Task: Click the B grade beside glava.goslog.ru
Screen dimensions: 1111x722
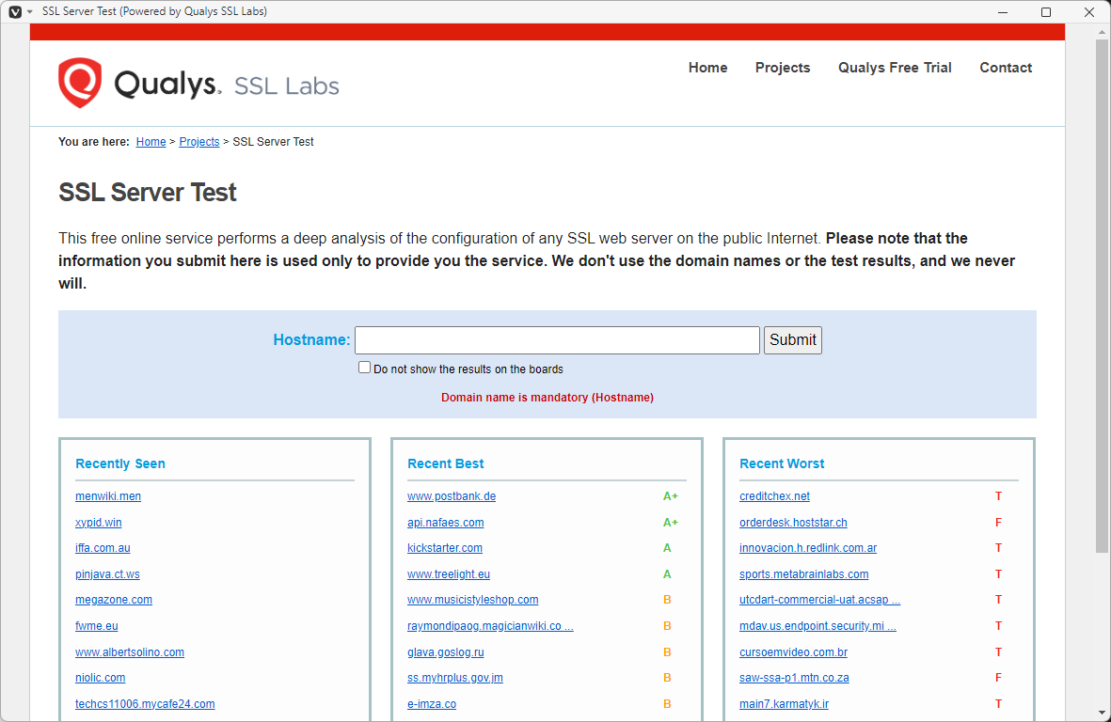Action: (x=667, y=651)
